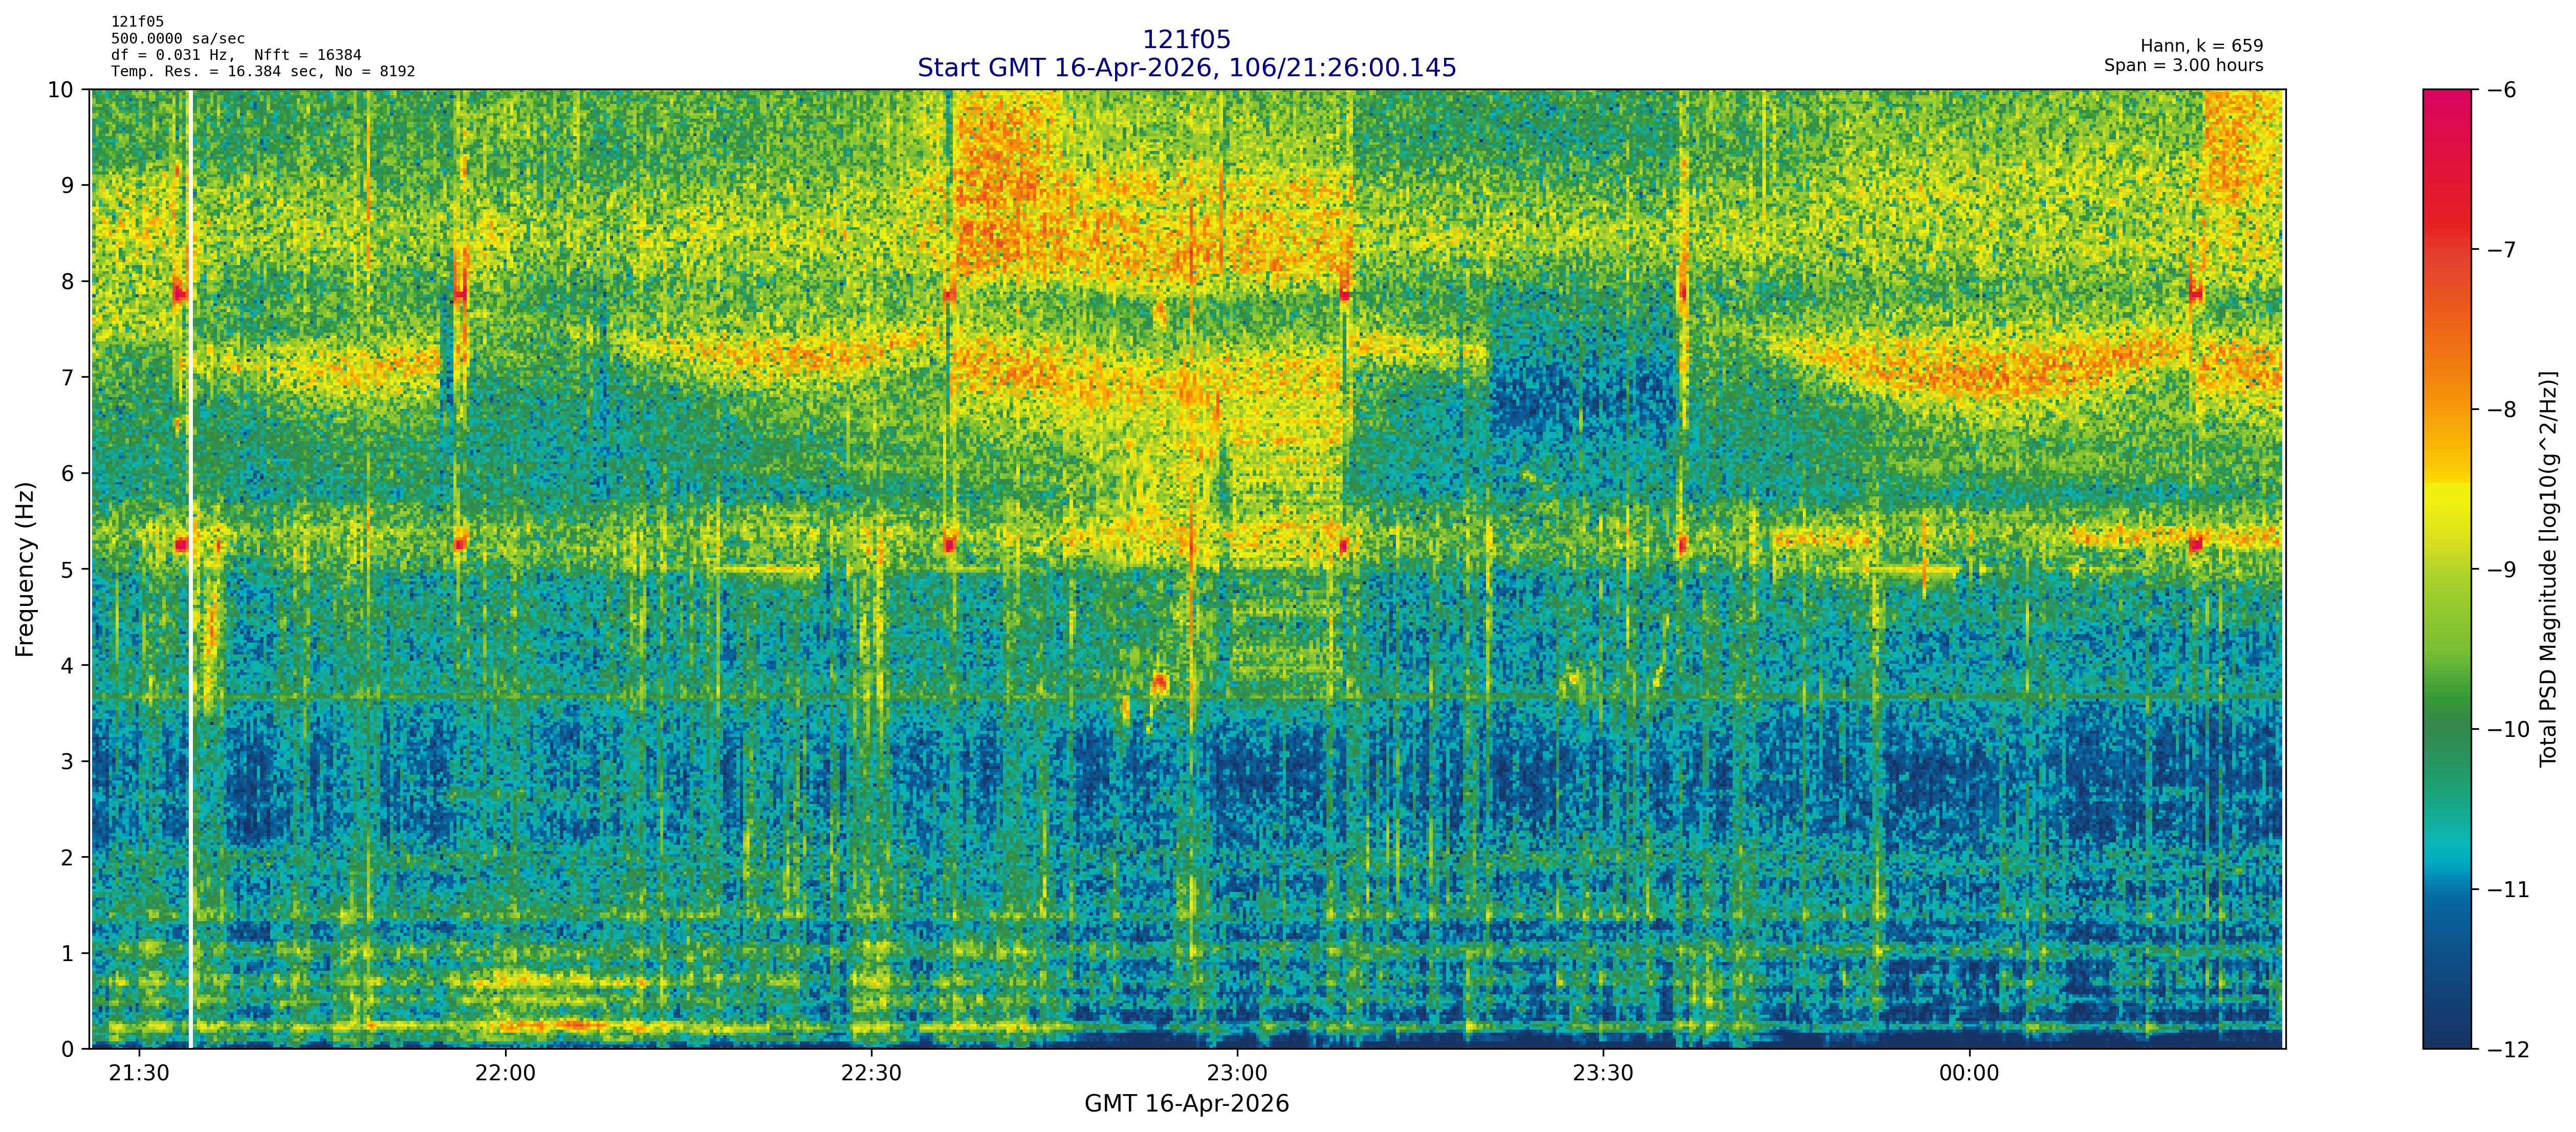Click the 23:00 time axis label
2576x1132 pixels.
[x=1237, y=1074]
